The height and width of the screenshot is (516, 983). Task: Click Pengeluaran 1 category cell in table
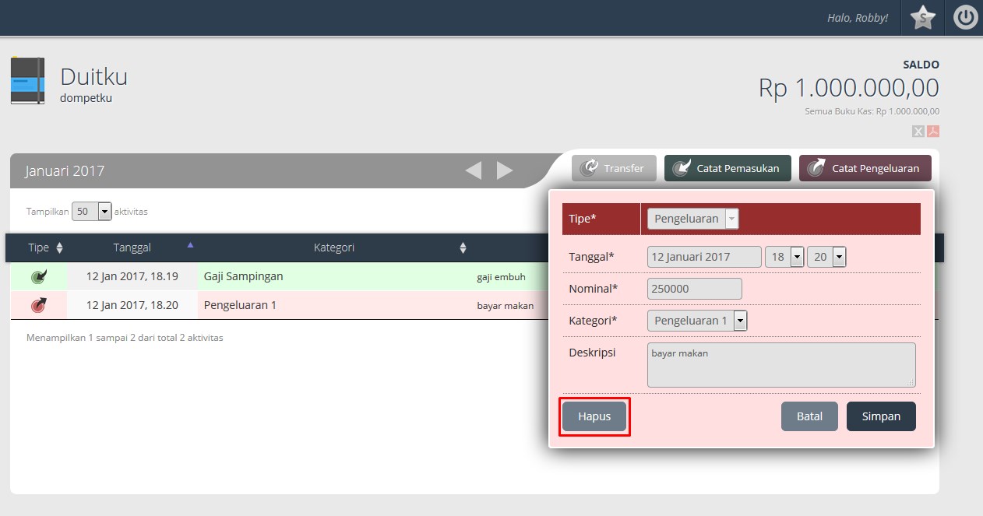334,305
